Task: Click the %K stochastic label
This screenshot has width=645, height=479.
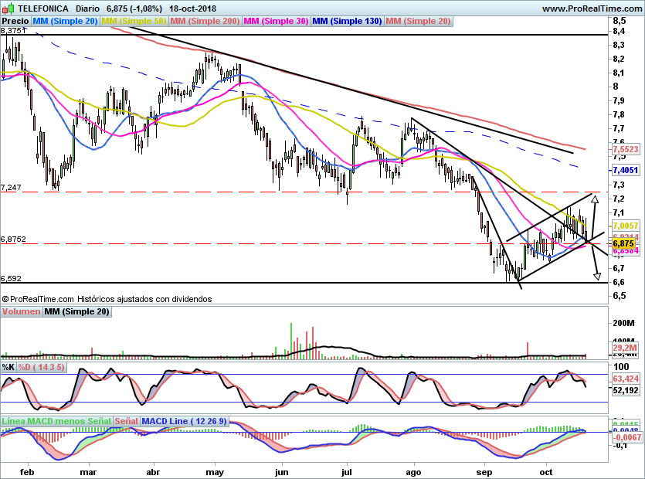Action: pyautogui.click(x=8, y=367)
